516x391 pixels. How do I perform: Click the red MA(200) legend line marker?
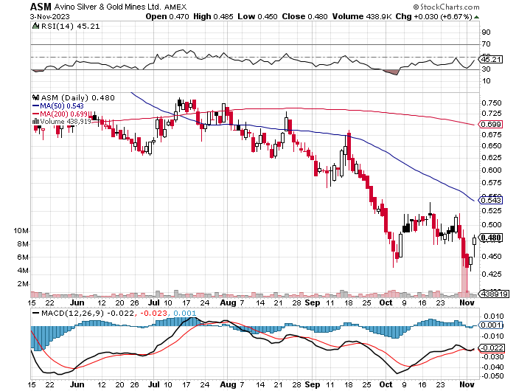click(36, 114)
